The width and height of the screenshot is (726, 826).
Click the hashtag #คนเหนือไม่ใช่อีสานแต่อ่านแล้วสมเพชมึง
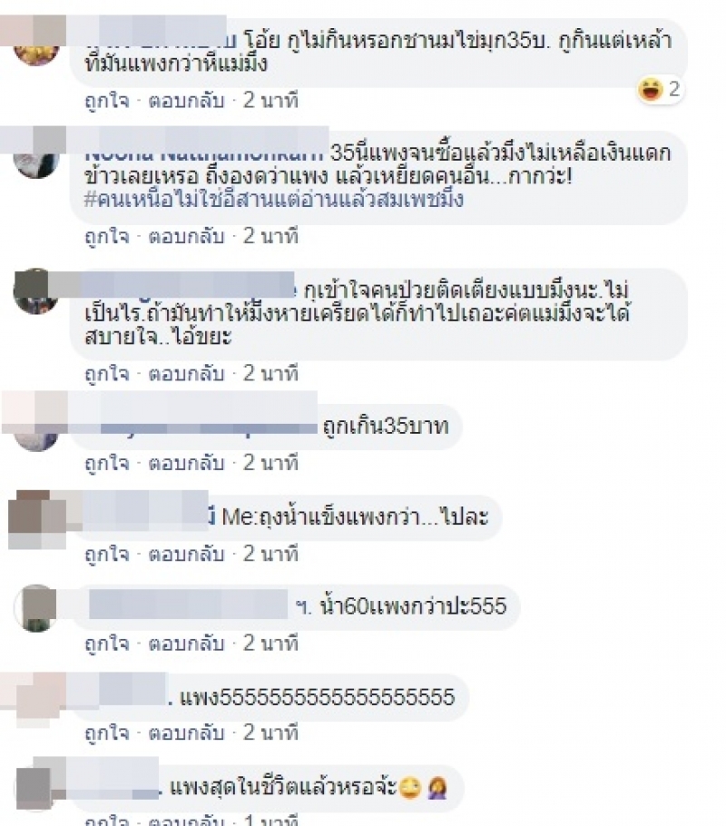[x=274, y=200]
